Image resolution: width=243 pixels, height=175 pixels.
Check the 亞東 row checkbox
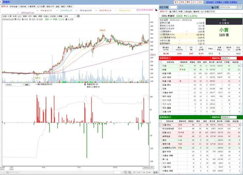(x=161, y=89)
